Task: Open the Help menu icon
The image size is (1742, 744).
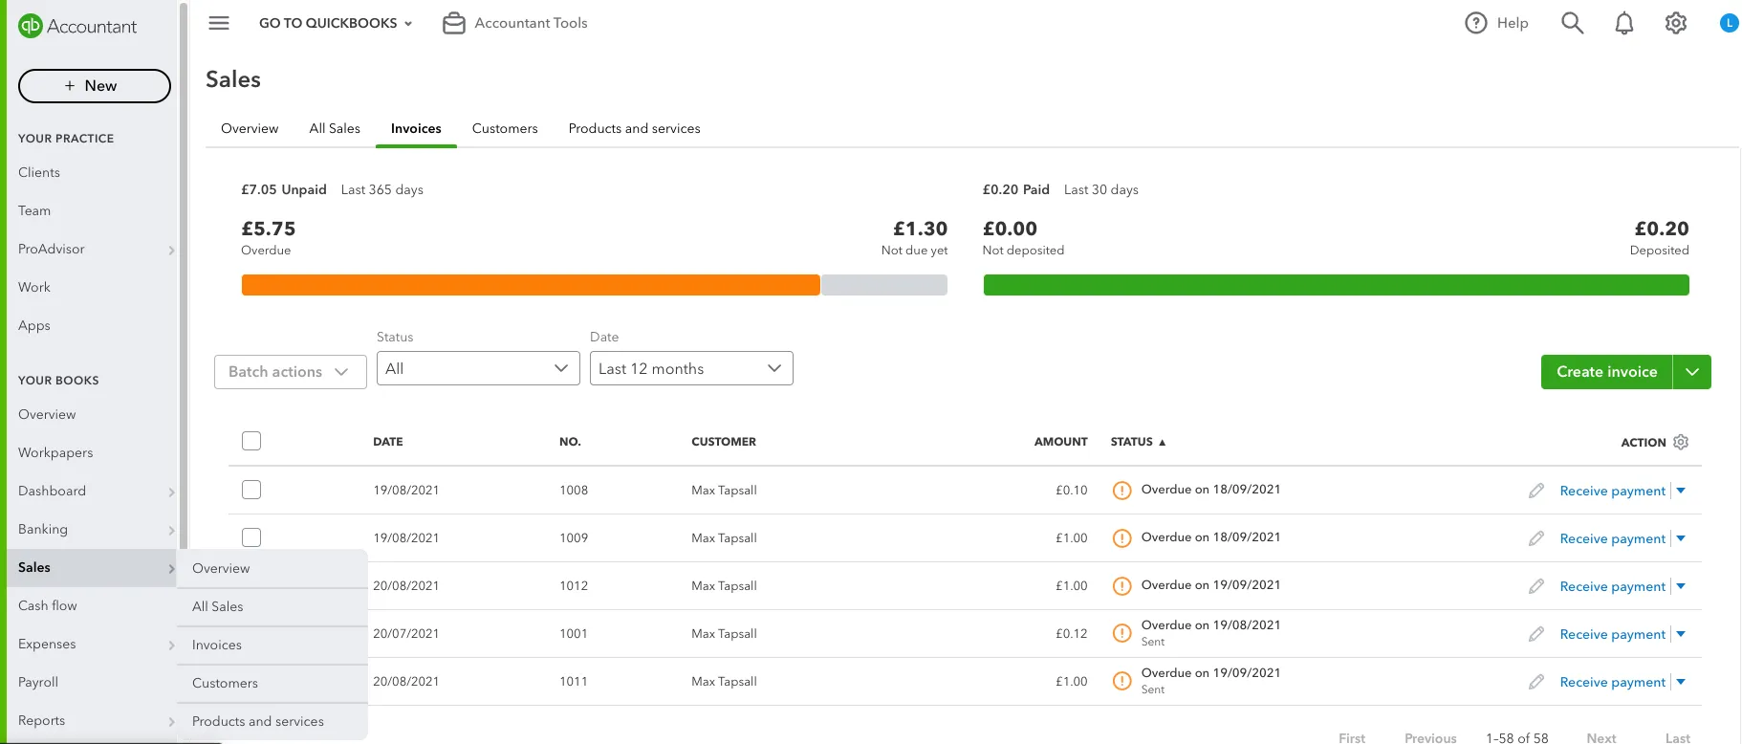Action: tap(1476, 23)
